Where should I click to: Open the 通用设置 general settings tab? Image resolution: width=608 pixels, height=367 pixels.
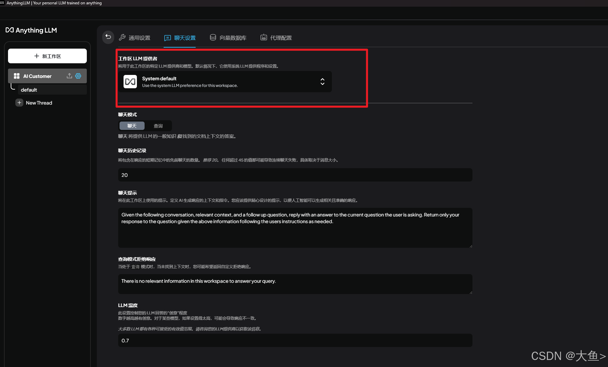pyautogui.click(x=135, y=38)
